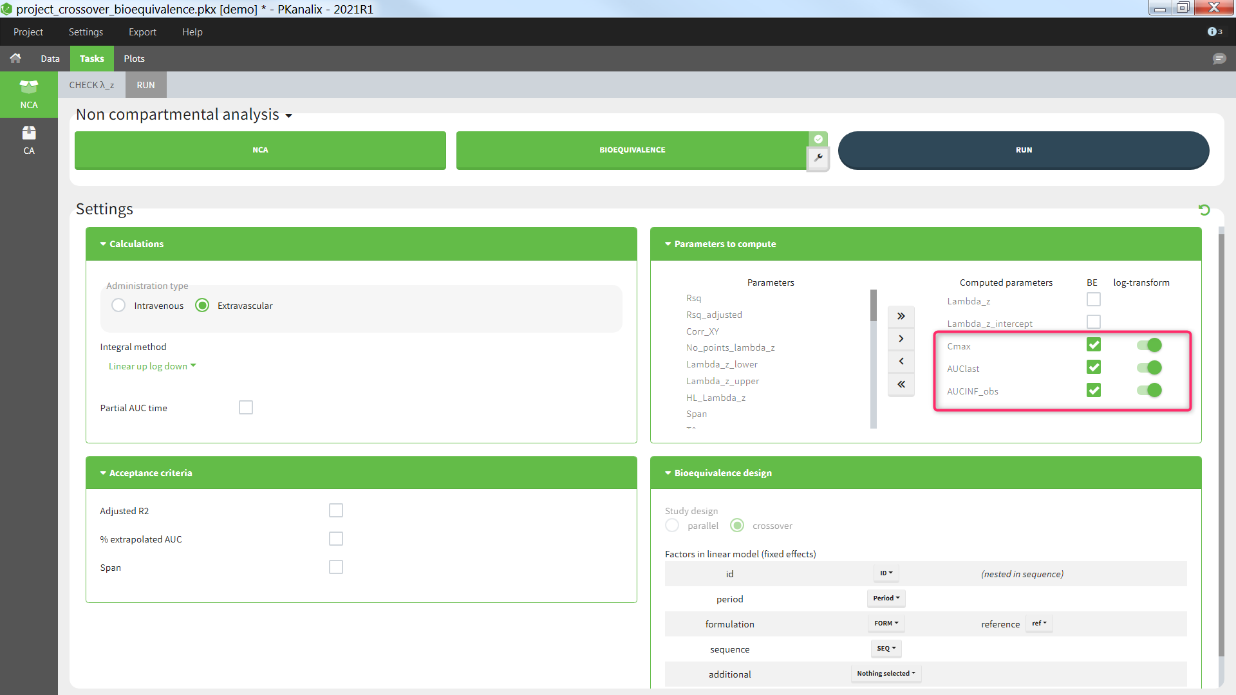This screenshot has width=1236, height=695.
Task: Click the reset settings refresh icon
Action: pos(1204,210)
